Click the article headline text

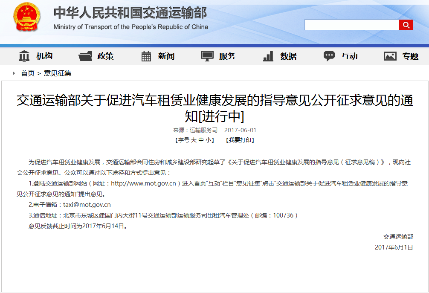[215, 108]
